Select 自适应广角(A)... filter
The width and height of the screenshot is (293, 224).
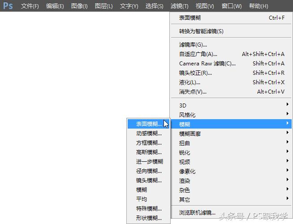click(x=231, y=54)
